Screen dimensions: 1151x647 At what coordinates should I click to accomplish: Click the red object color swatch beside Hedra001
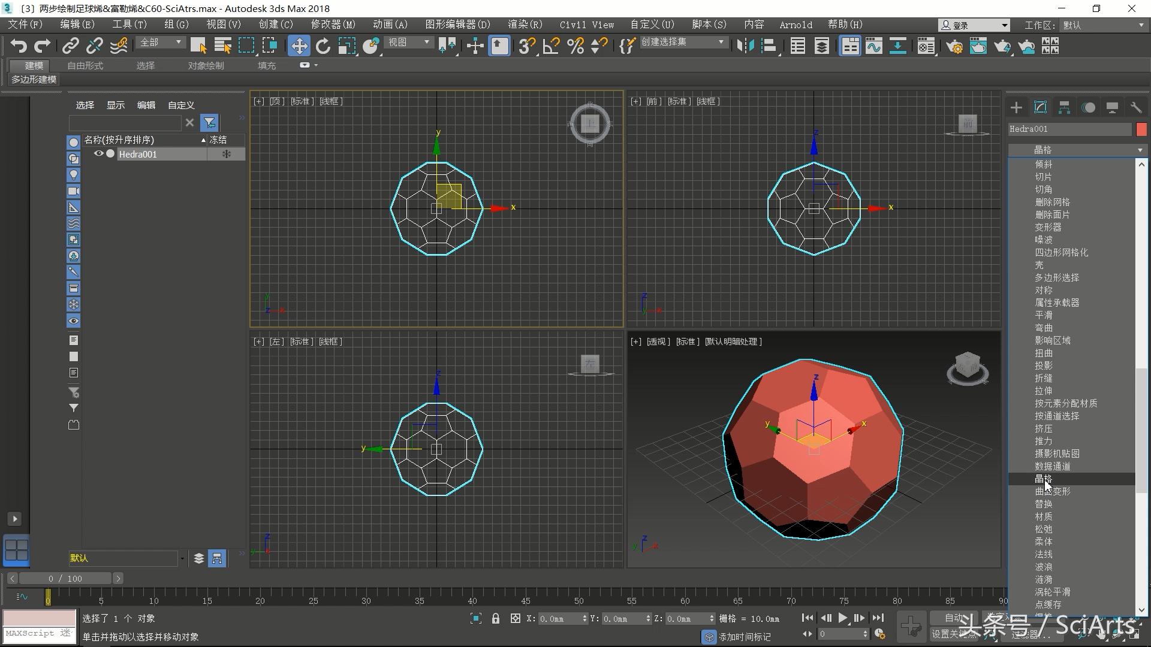[x=1142, y=129]
